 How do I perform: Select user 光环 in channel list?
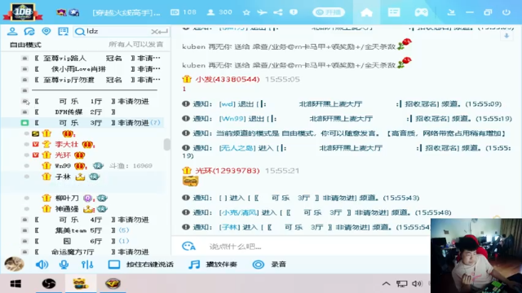click(x=63, y=155)
